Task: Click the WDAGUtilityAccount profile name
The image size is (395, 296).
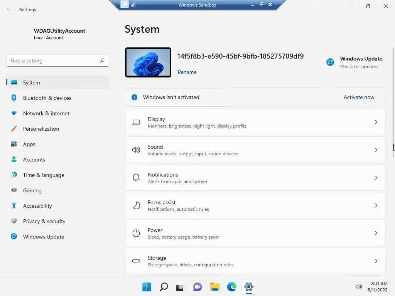Action: tap(59, 31)
